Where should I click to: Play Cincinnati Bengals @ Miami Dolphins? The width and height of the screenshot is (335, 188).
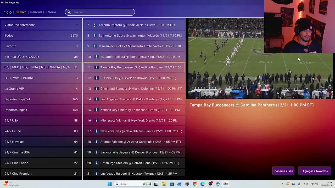coord(134,89)
